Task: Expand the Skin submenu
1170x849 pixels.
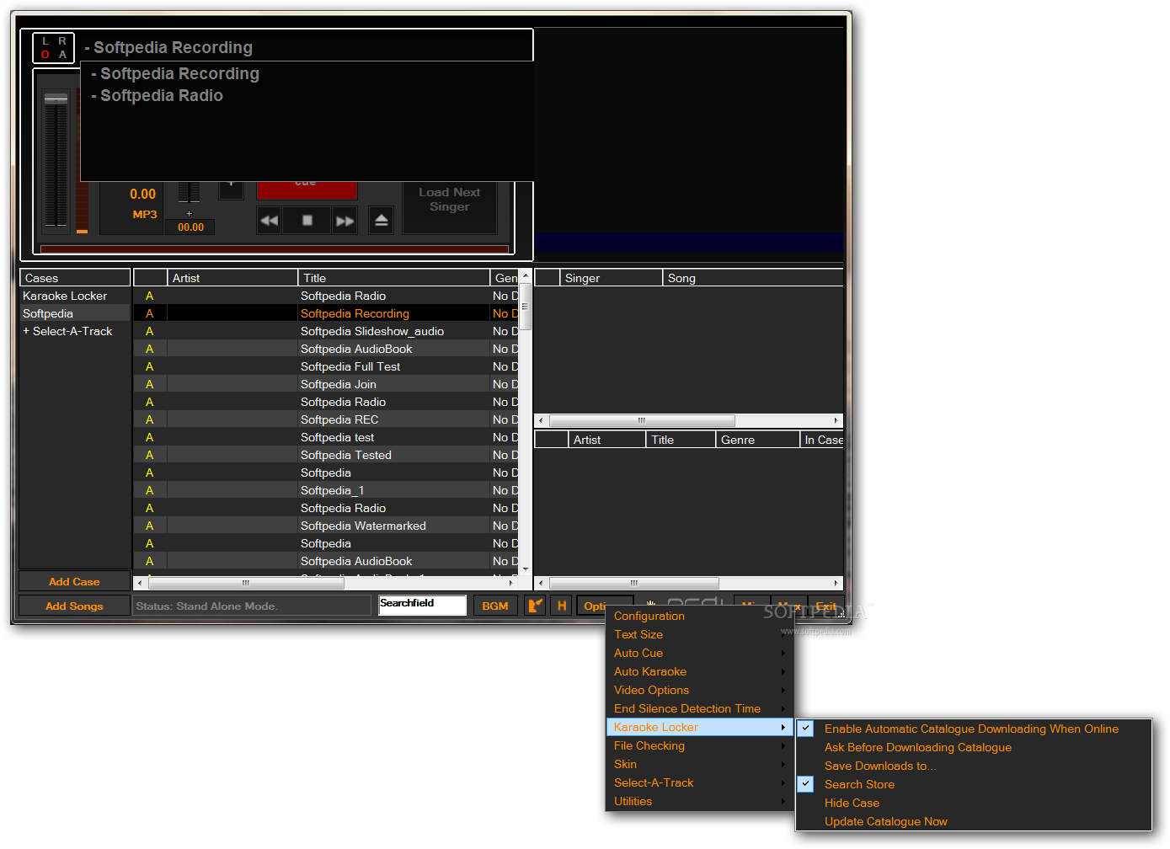Action: [x=699, y=764]
